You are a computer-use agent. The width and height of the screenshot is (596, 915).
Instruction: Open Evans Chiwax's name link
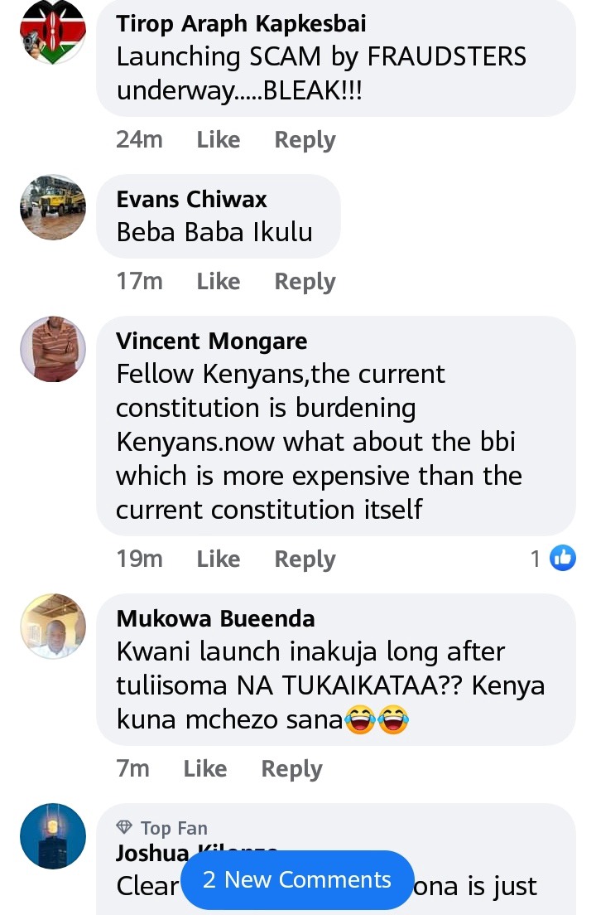point(192,200)
